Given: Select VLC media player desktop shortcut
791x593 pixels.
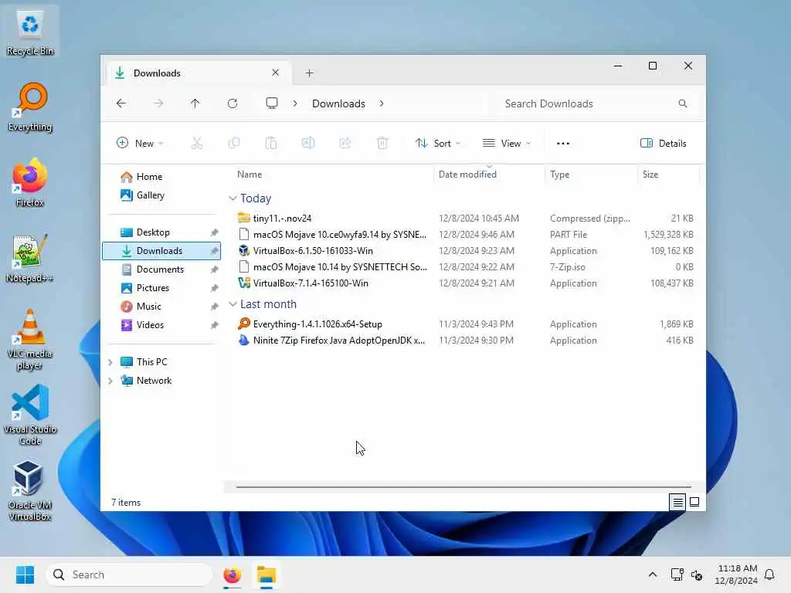Looking at the screenshot, I should pyautogui.click(x=30, y=340).
